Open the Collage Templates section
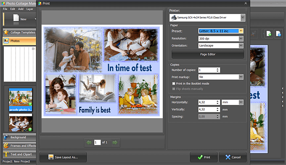The width and height of the screenshot is (286, 165). 19,32
